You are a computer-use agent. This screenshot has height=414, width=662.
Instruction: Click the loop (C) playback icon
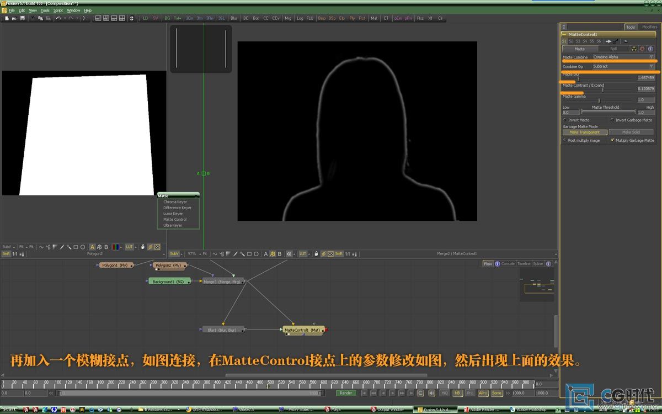click(420, 393)
